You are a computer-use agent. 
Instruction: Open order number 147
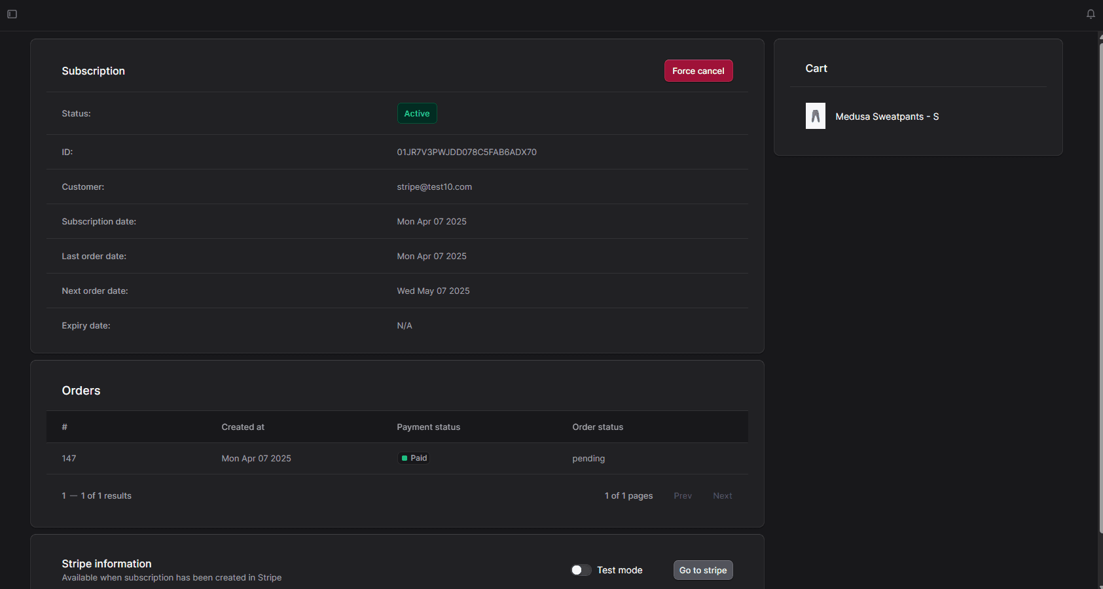(x=69, y=458)
